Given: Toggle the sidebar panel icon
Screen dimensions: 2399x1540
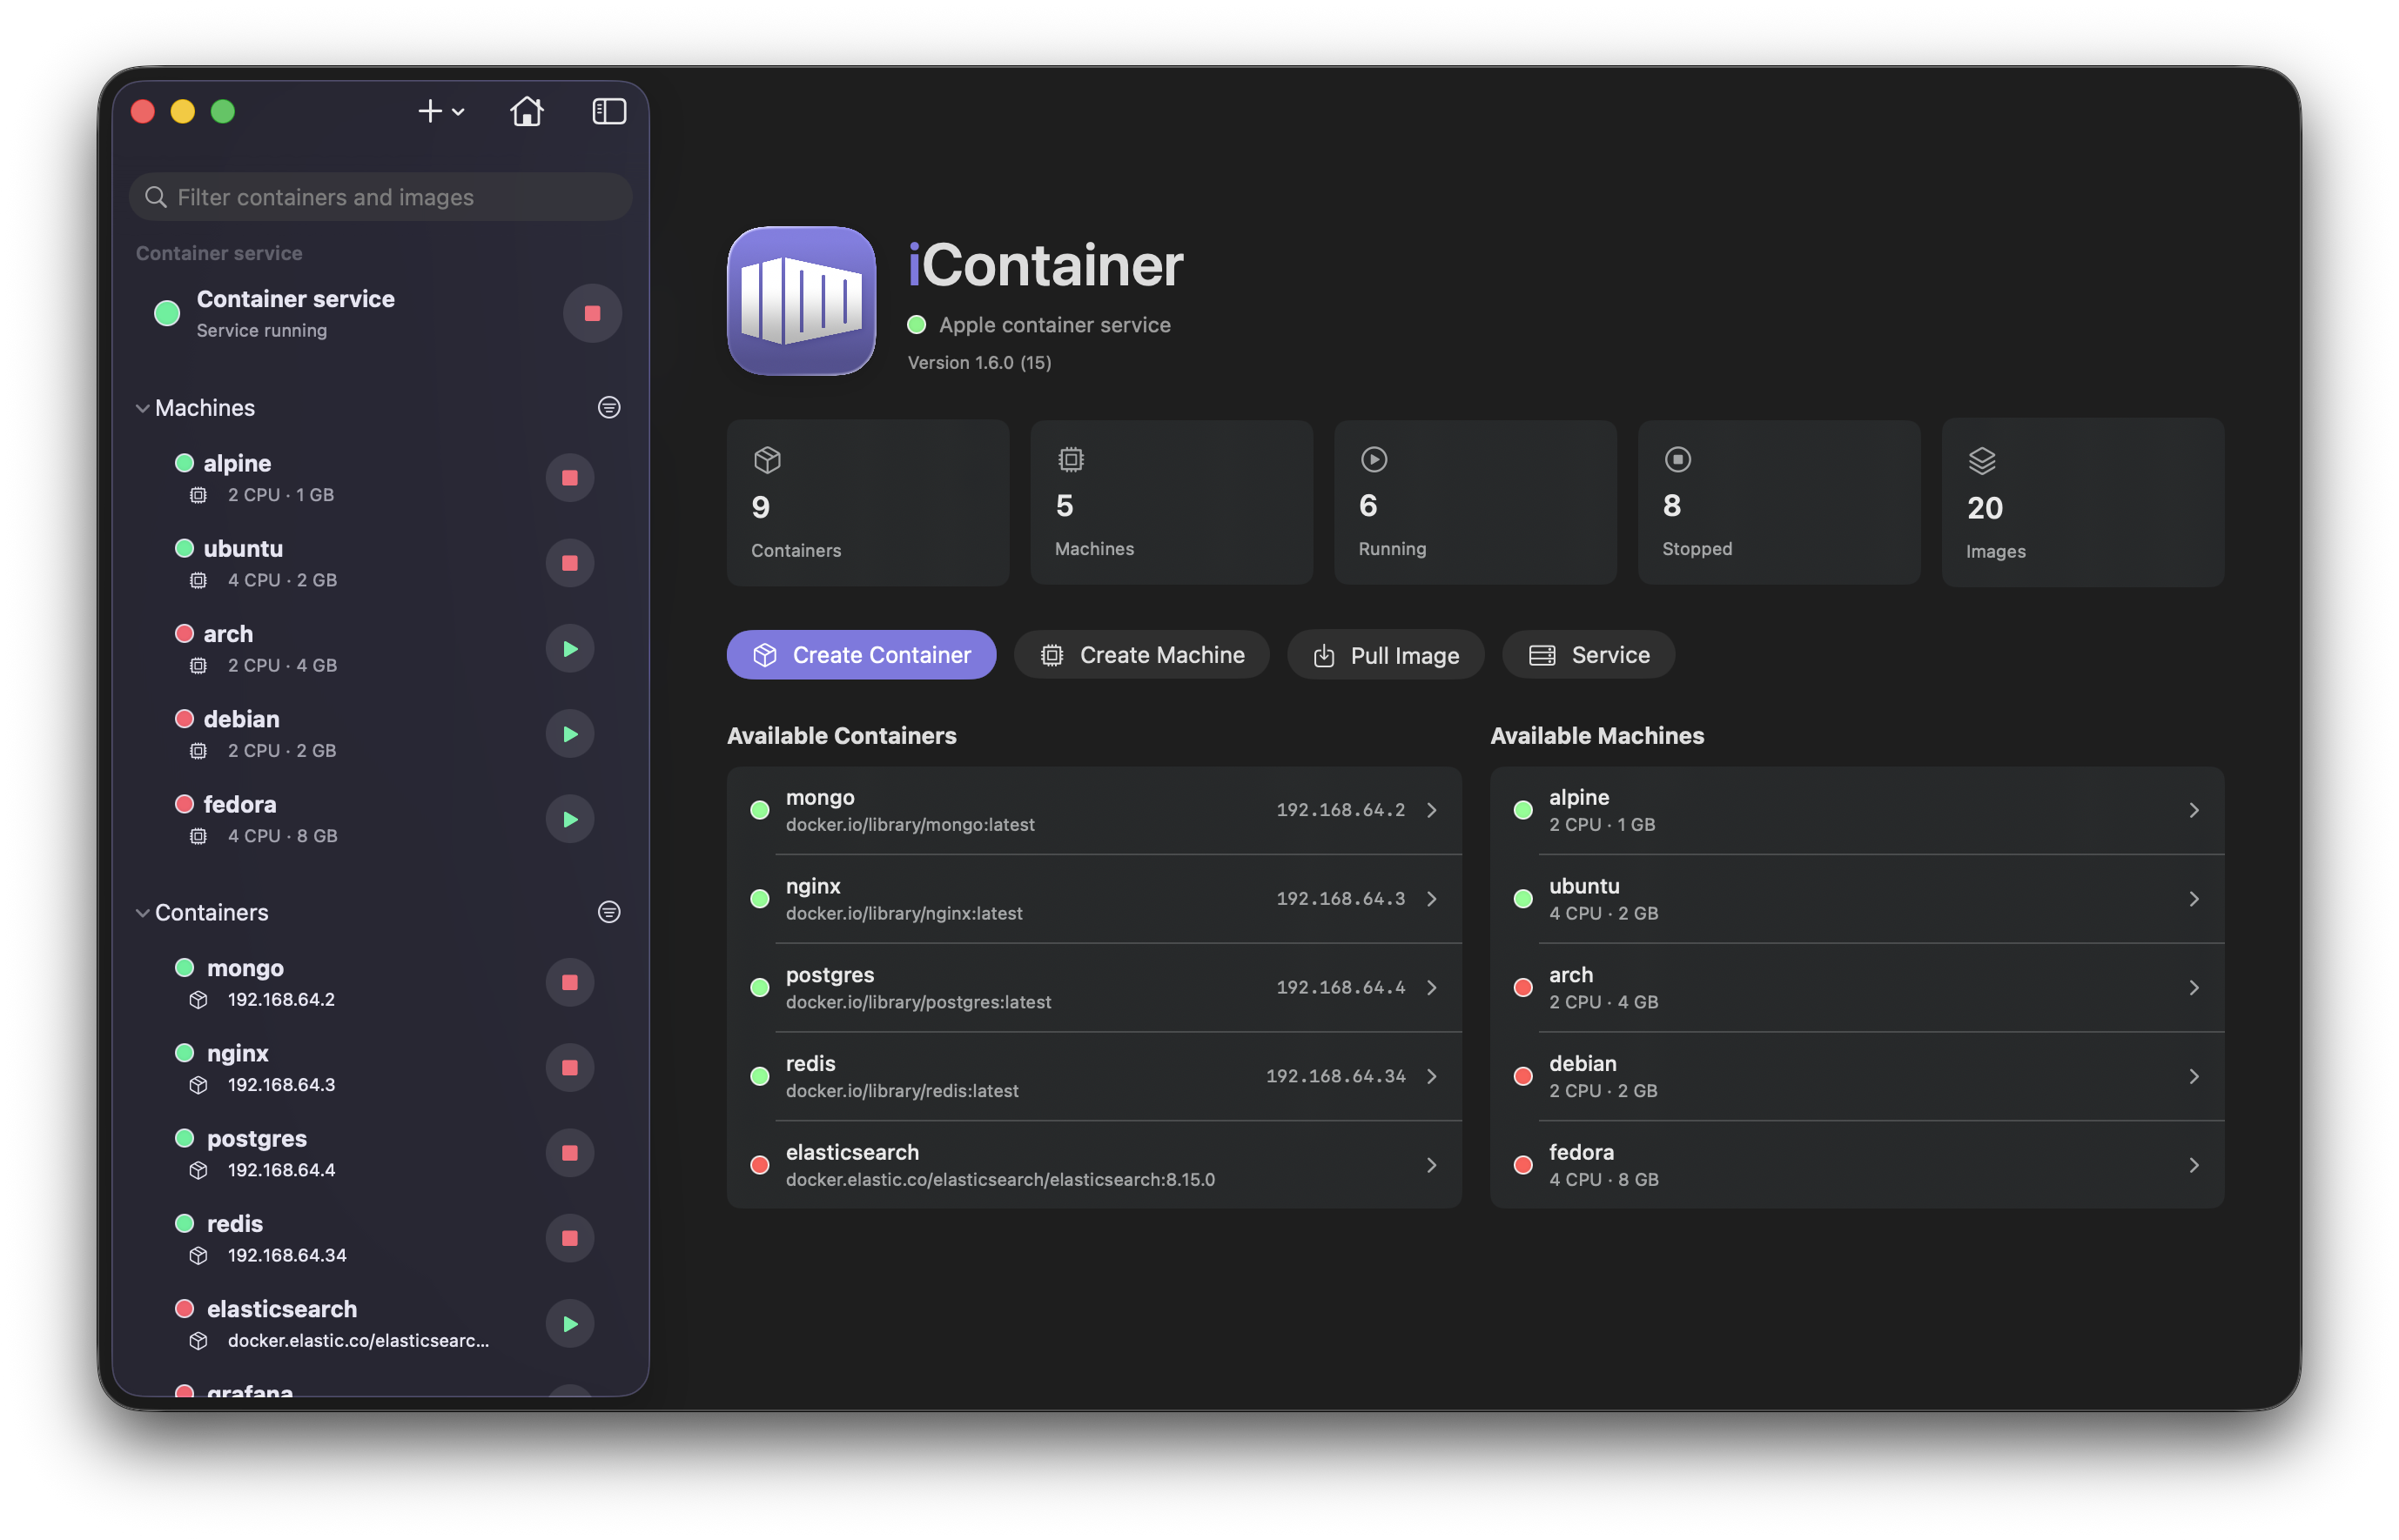Looking at the screenshot, I should tap(608, 111).
